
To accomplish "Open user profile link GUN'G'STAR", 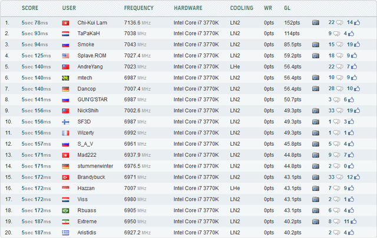I will (x=93, y=100).
